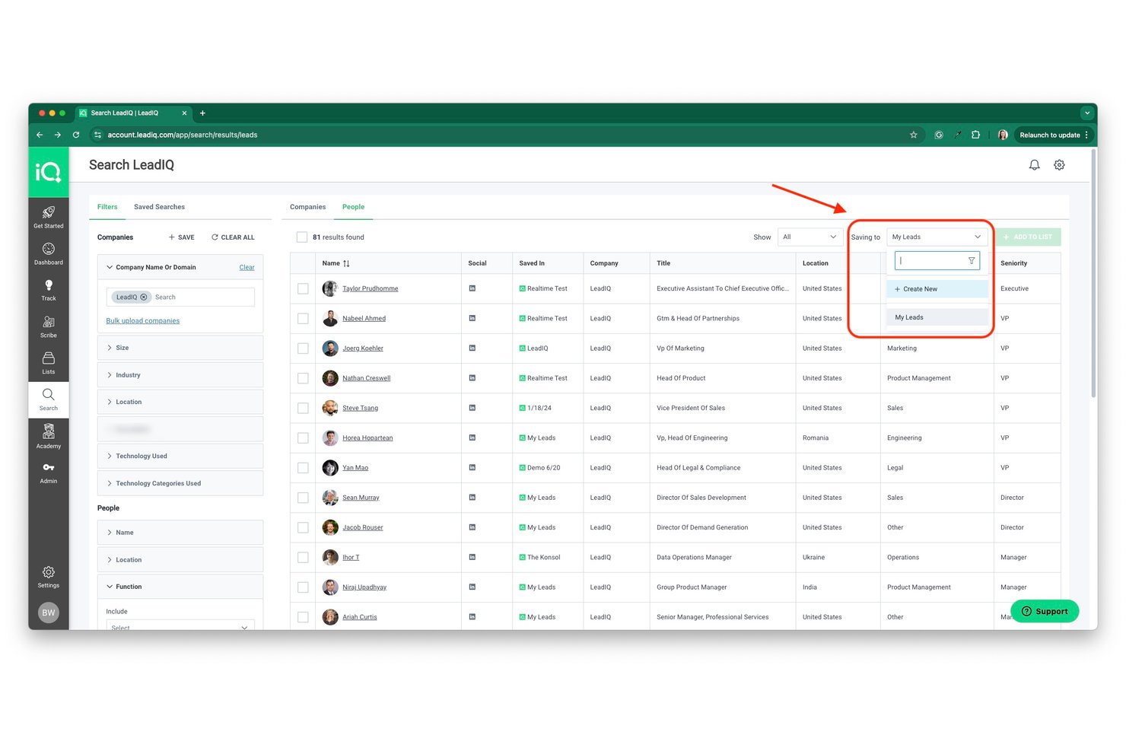This screenshot has width=1126, height=751.
Task: Expand the Technology Used filter
Action: [180, 456]
